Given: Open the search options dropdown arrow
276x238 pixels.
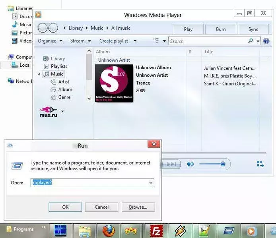Looking at the screenshot, I should 258,41.
